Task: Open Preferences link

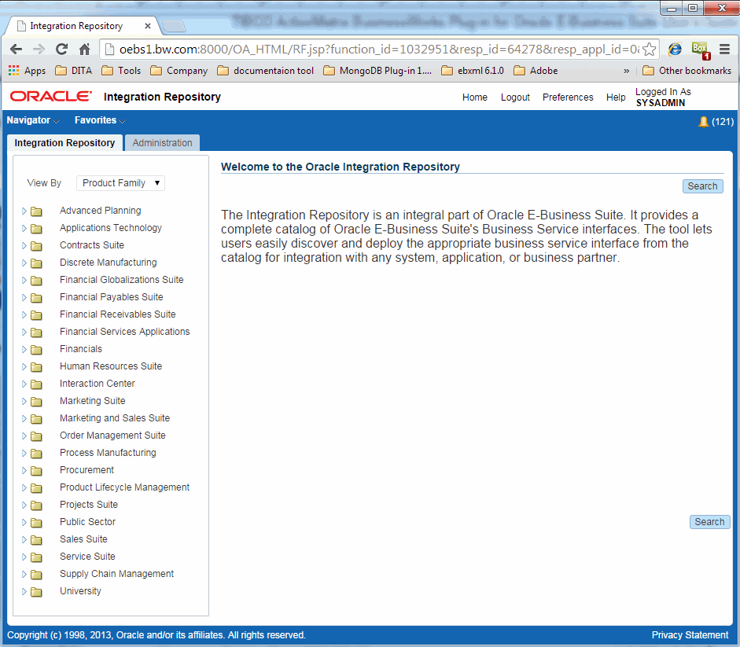Action: pyautogui.click(x=568, y=97)
